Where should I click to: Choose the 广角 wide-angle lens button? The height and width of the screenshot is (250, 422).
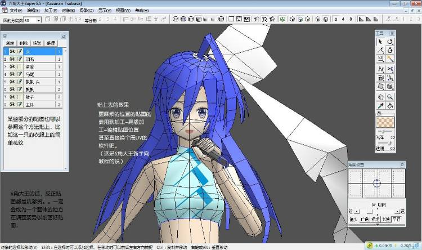pyautogui.click(x=365, y=220)
